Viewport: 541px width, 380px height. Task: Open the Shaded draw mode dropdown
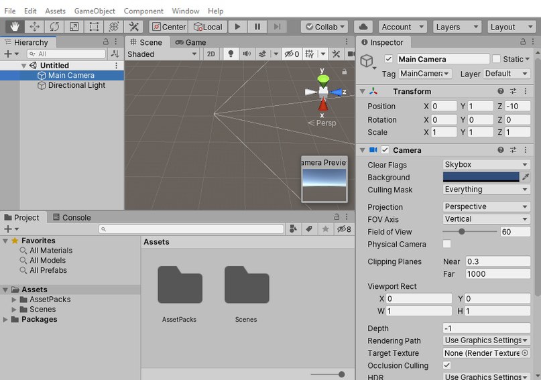[x=162, y=54]
